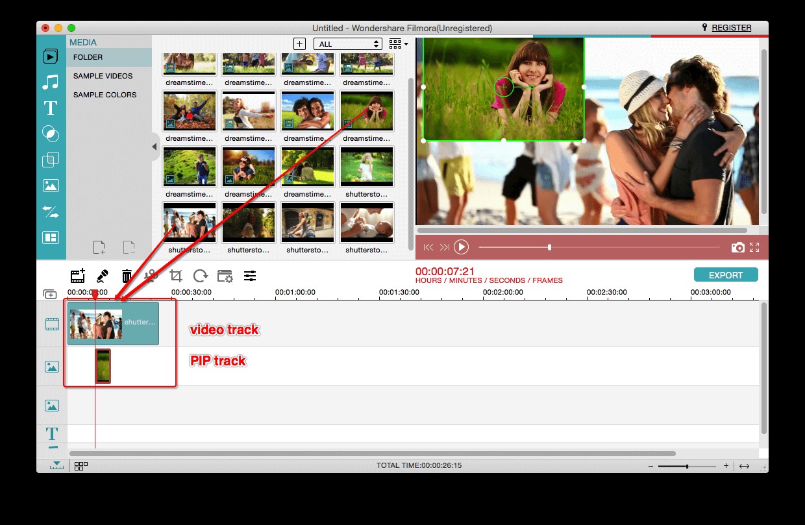Collapse the media library panel
Image resolution: width=805 pixels, height=525 pixels.
pyautogui.click(x=155, y=147)
